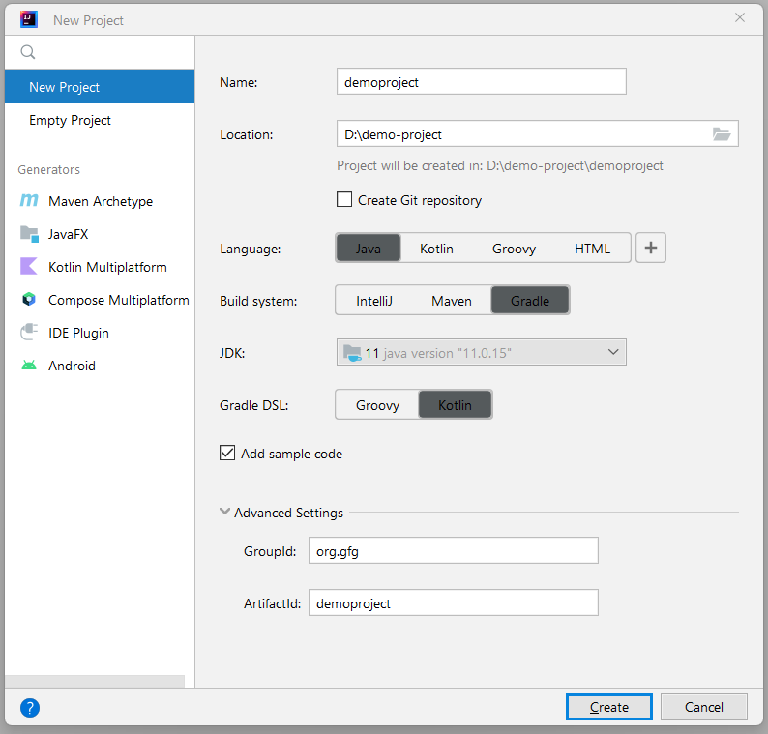
Task: Select the JavaFX generator icon
Action: click(x=29, y=234)
